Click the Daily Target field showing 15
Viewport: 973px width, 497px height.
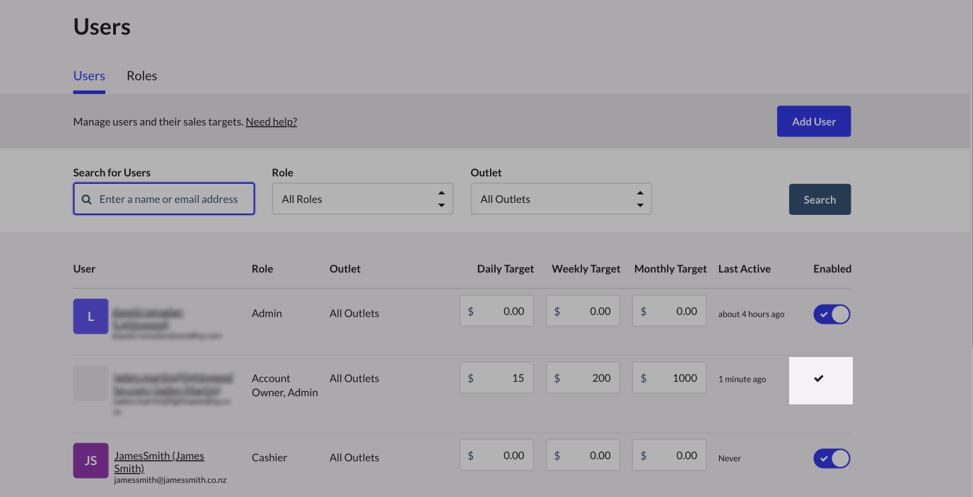(496, 378)
